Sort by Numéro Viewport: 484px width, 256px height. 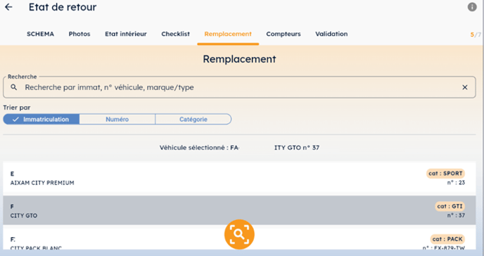117,120
